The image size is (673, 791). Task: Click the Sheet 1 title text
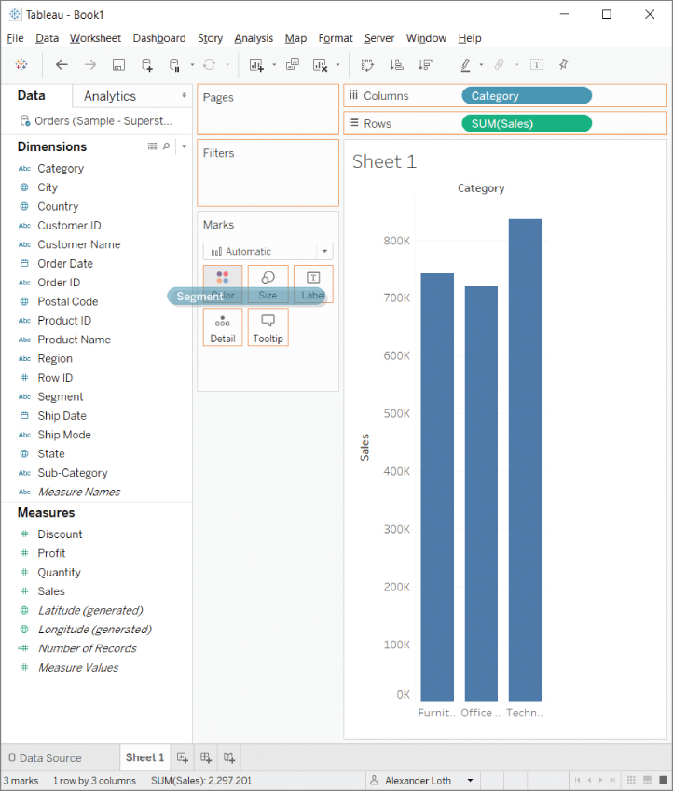point(384,161)
